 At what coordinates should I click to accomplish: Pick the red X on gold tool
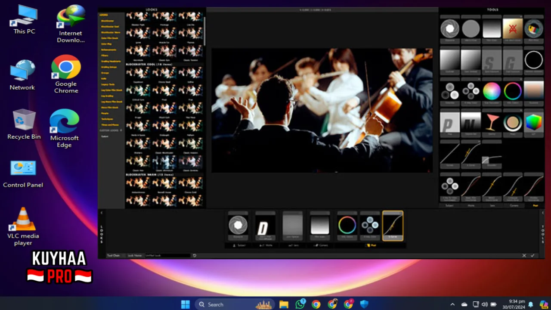[x=513, y=29]
